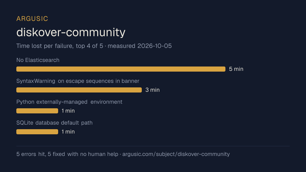
Task: Click the No Elasticsearch bar
Action: (x=121, y=69)
